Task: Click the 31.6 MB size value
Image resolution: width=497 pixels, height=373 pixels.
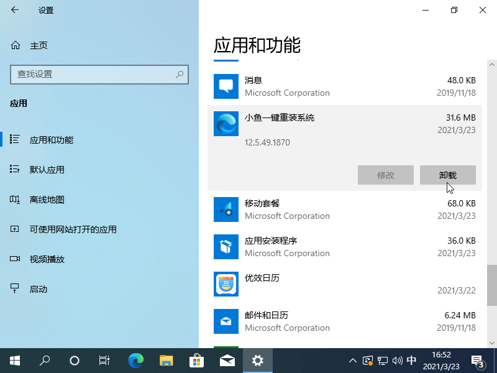Action: coord(460,117)
